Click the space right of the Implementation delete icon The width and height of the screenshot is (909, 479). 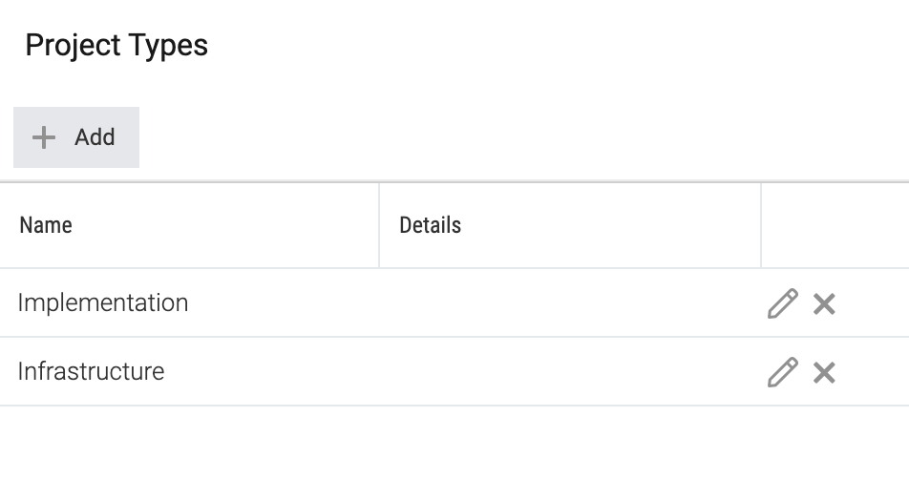tap(873, 303)
